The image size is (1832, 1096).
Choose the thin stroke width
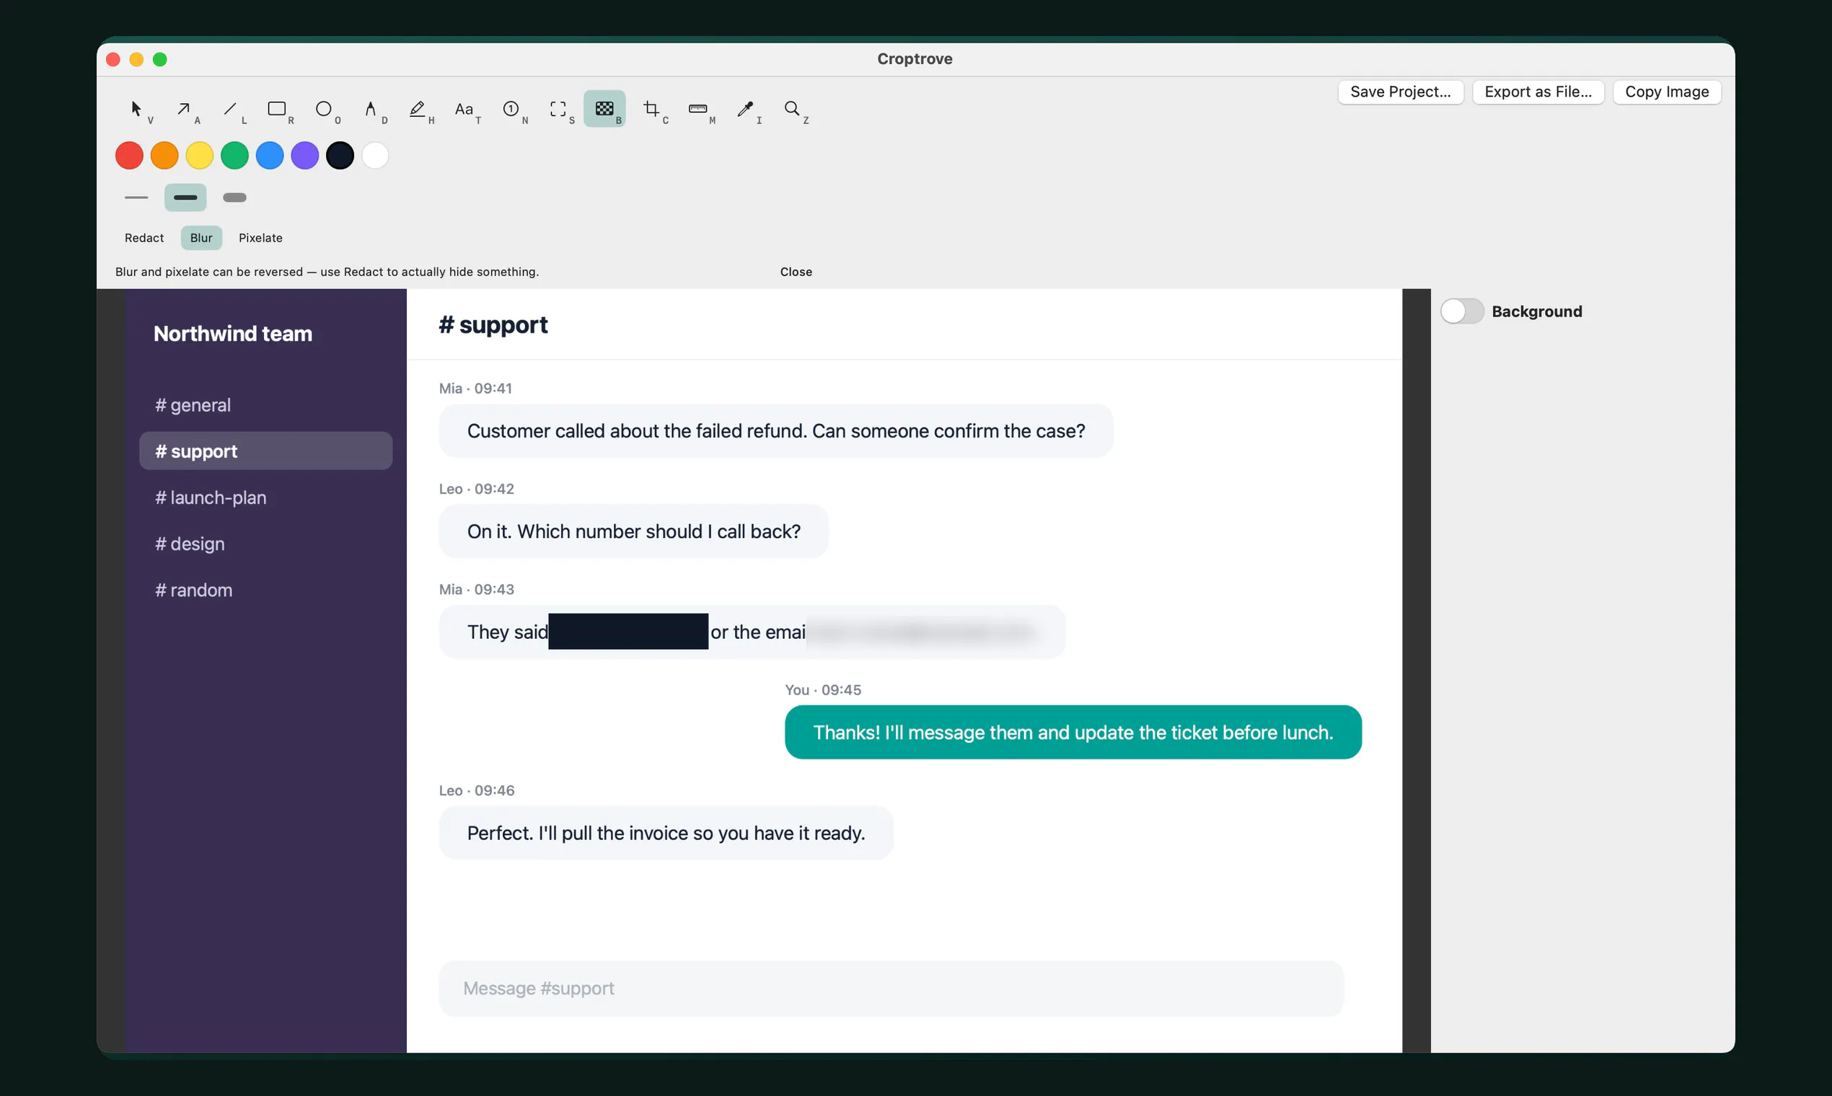pos(136,198)
